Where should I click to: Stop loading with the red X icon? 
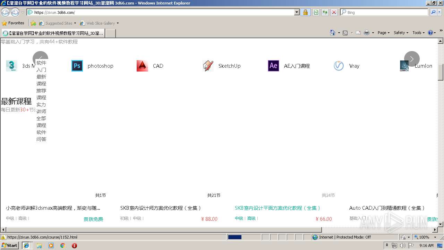[x=334, y=12]
